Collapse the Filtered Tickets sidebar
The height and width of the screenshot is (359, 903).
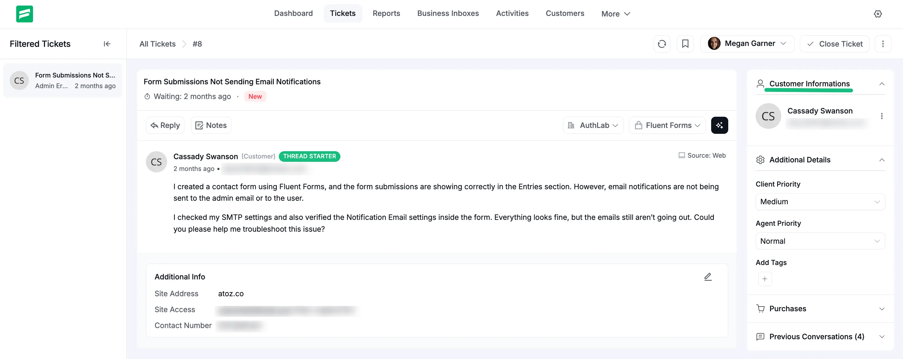(x=107, y=43)
